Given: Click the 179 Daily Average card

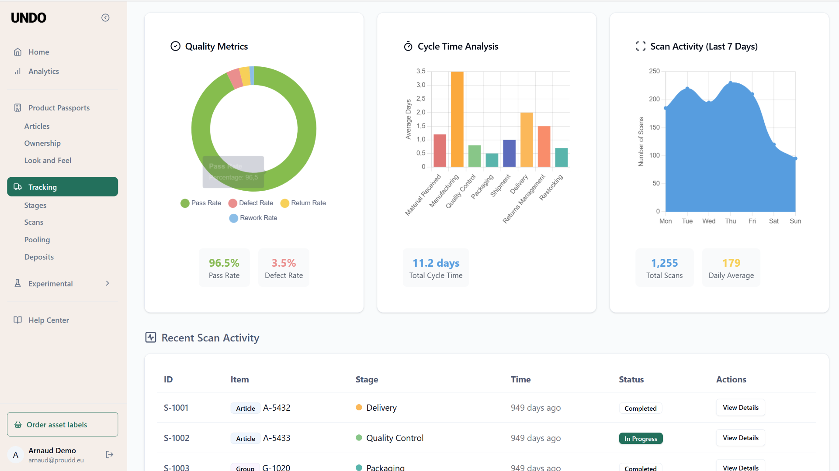Looking at the screenshot, I should (x=731, y=268).
